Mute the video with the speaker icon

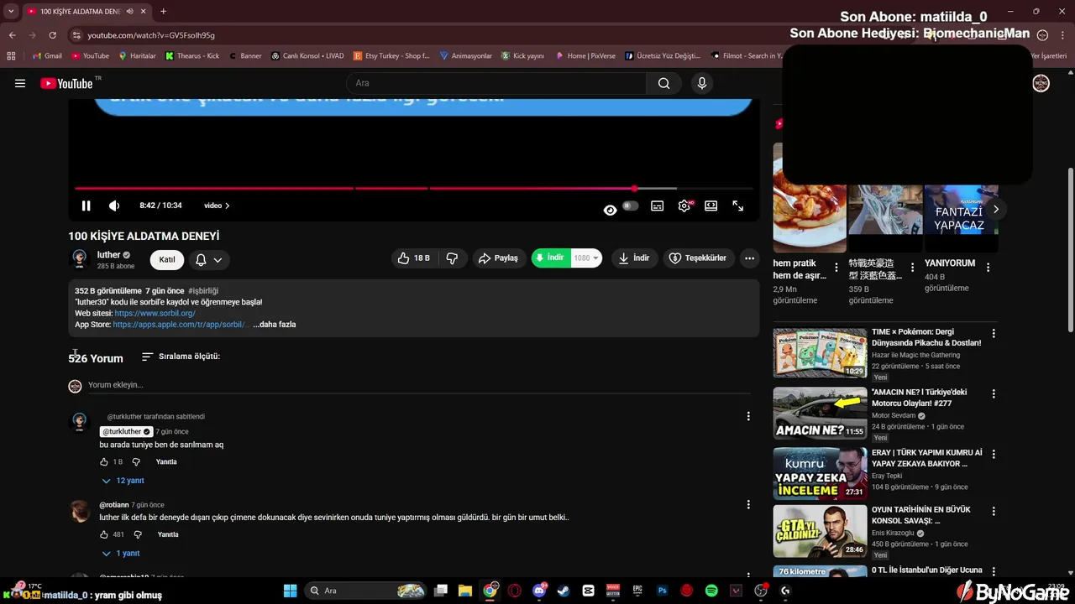(x=114, y=206)
